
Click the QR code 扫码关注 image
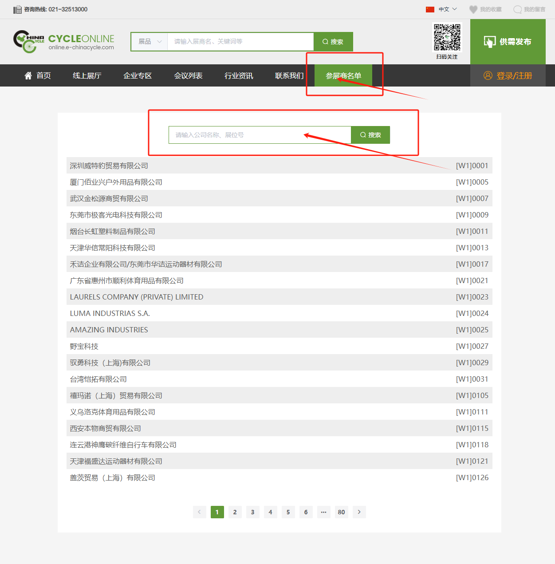point(447,37)
